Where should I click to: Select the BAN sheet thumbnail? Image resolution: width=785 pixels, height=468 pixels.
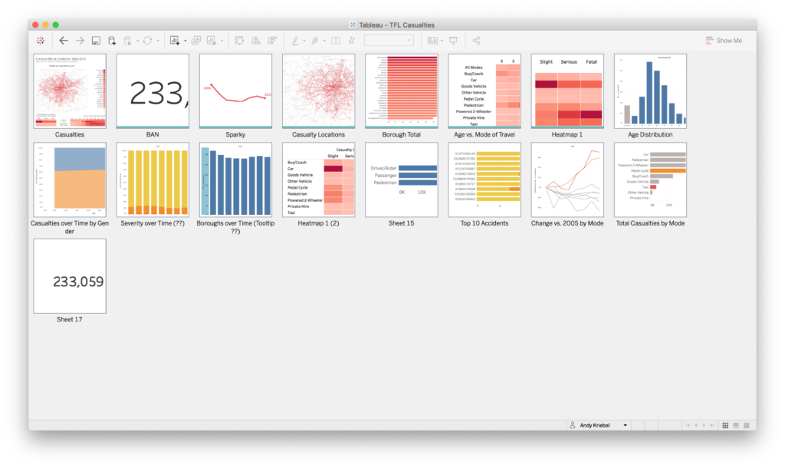153,91
